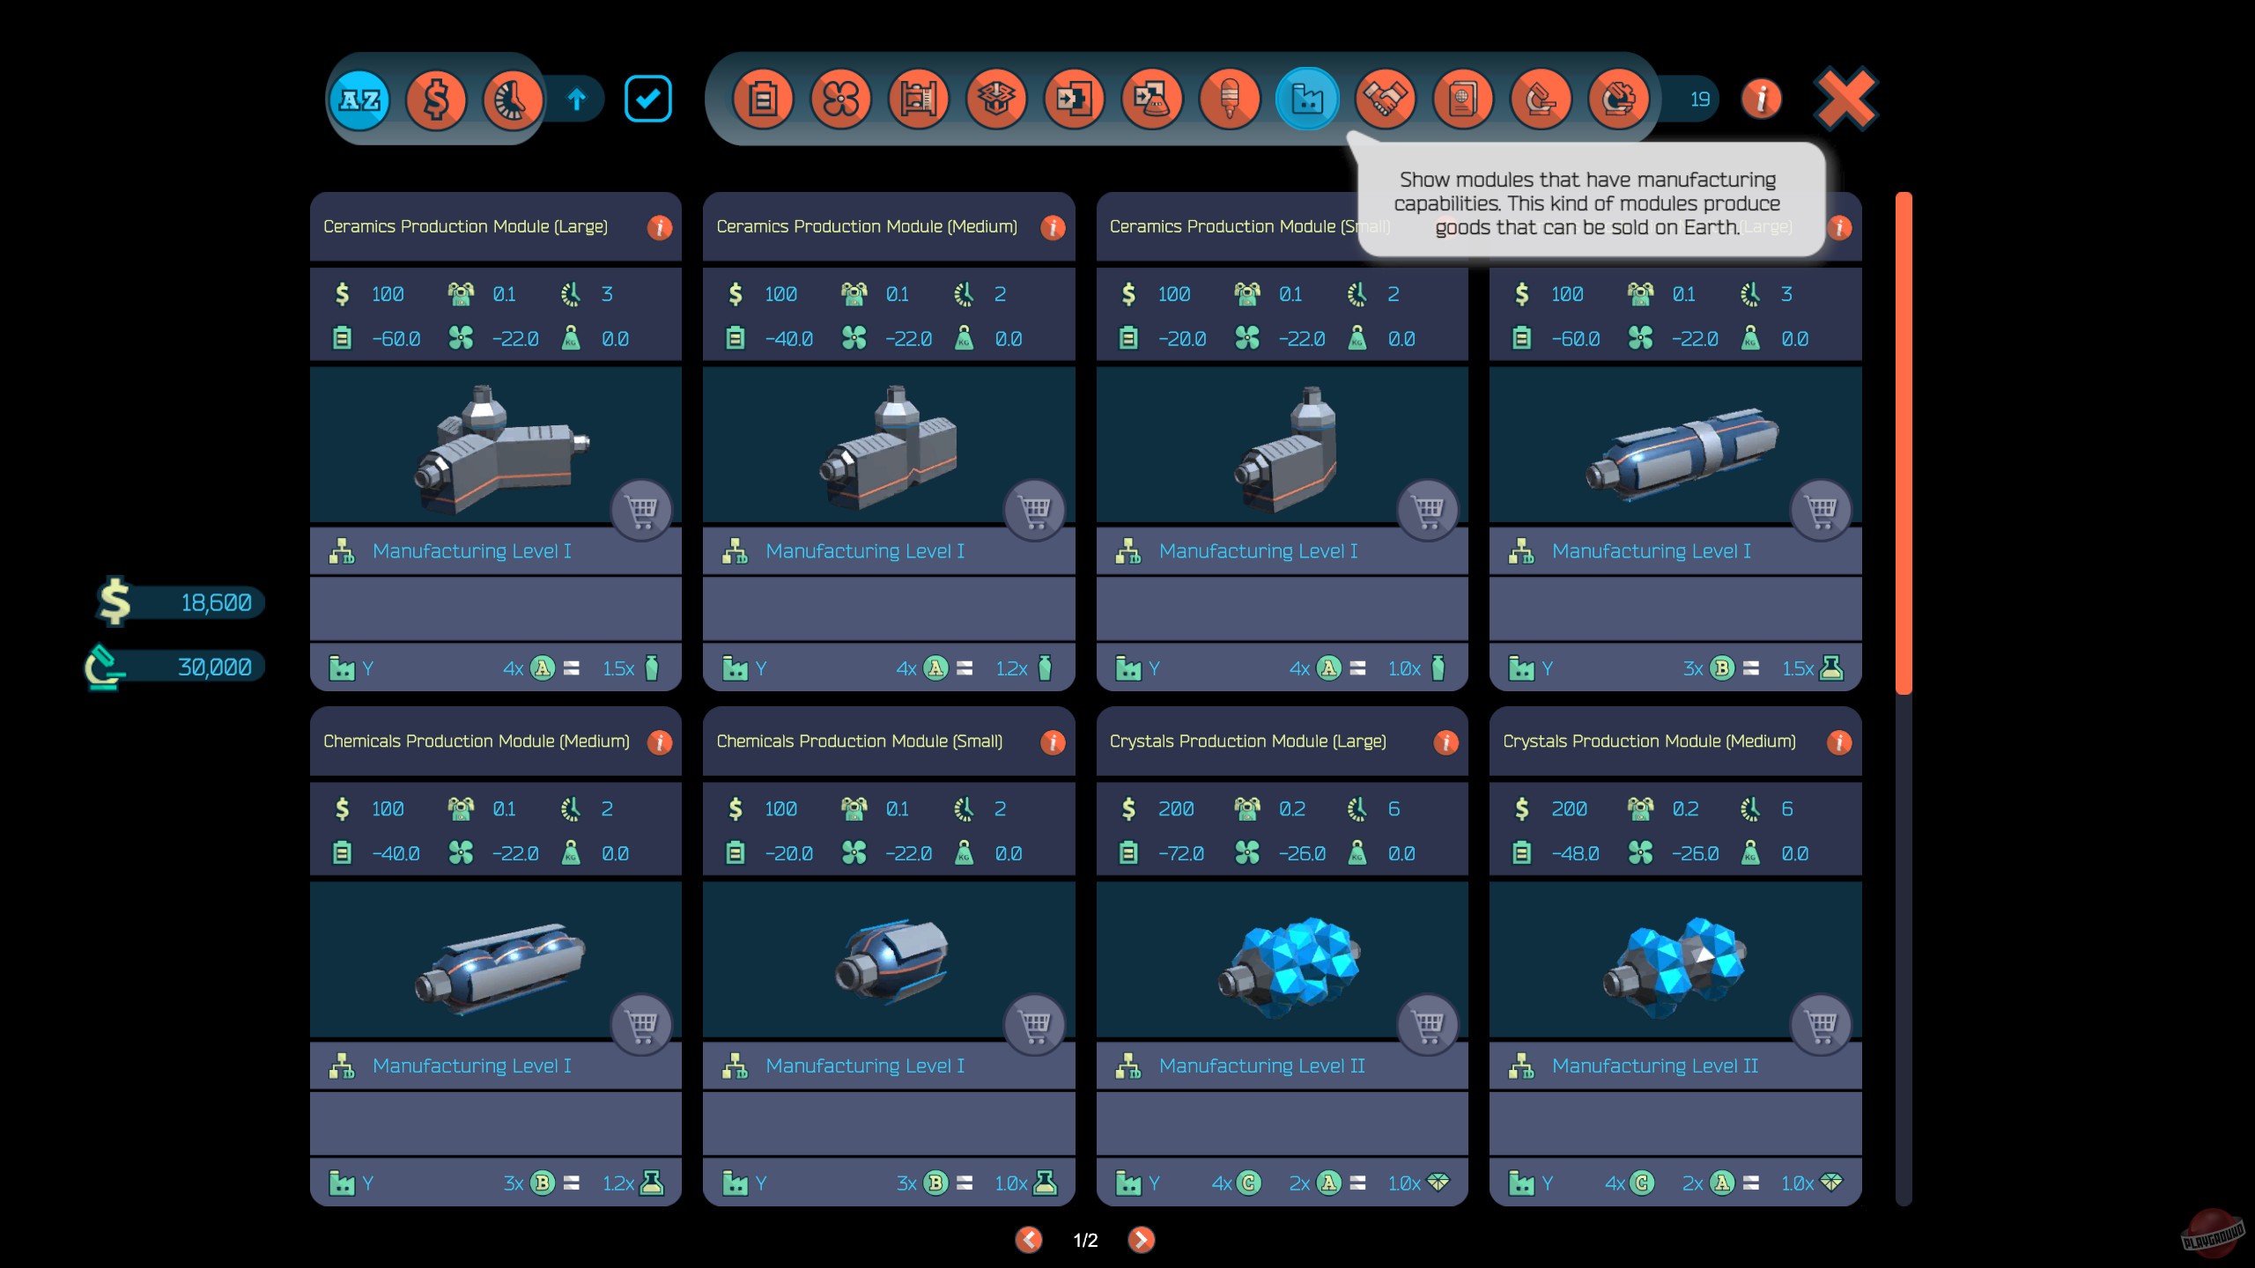Screen dimensions: 2255x1268
Task: Go to next page with the right arrow
Action: (x=1142, y=1240)
